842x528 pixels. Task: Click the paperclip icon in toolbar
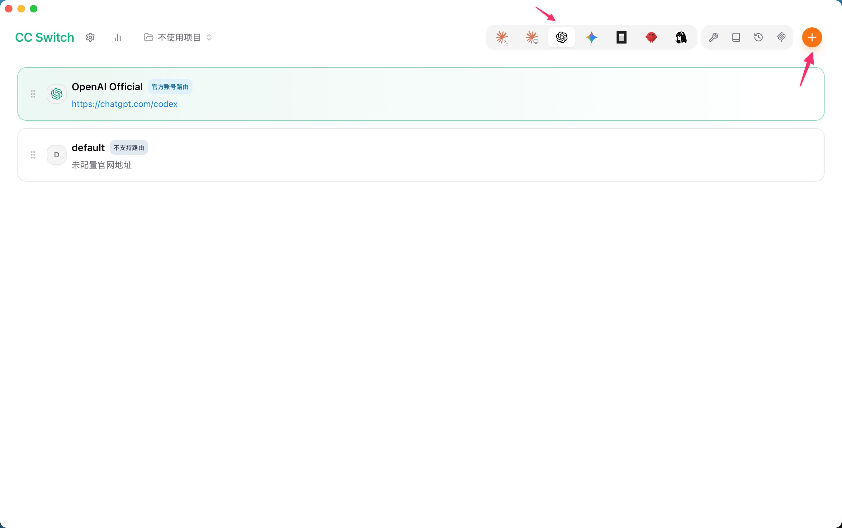(781, 37)
